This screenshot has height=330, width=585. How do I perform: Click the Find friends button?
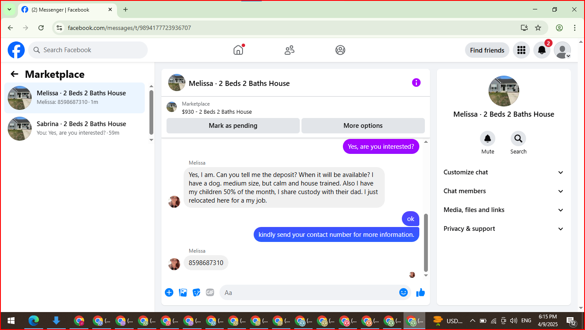[x=487, y=50]
